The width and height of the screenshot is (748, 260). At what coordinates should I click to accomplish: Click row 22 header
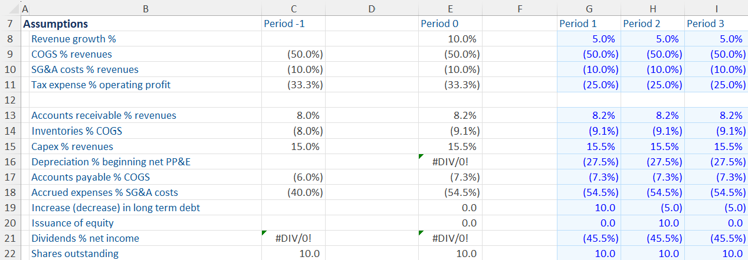(10, 254)
